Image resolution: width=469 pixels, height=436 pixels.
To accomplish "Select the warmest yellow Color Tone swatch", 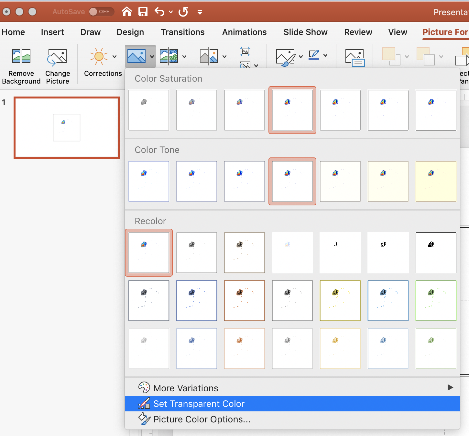I will point(436,181).
